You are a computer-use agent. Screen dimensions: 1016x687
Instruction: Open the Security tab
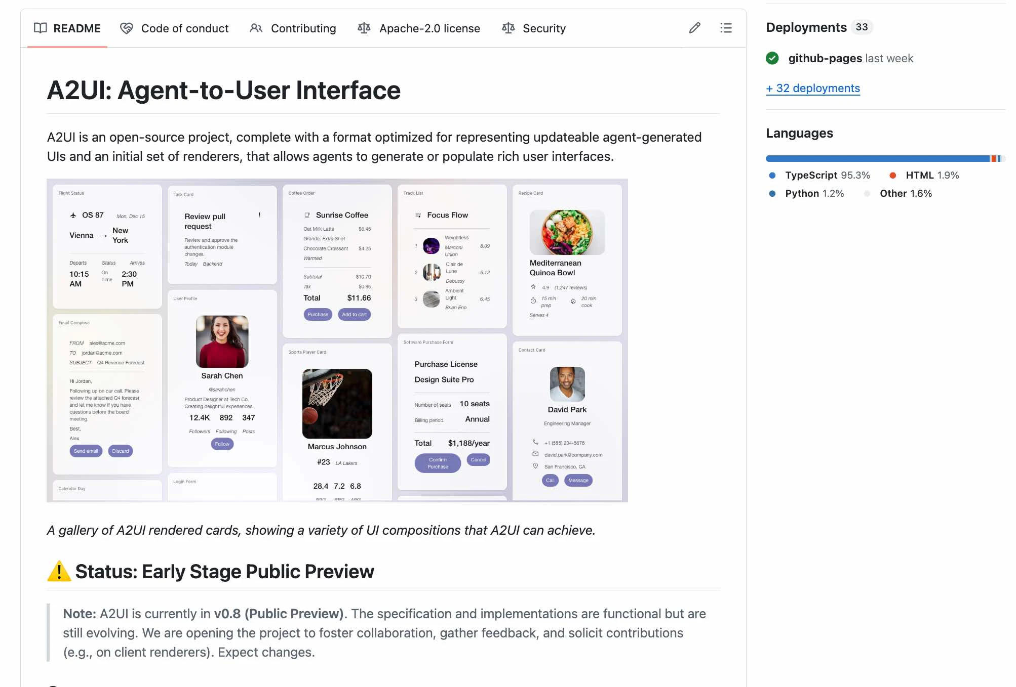tap(534, 28)
